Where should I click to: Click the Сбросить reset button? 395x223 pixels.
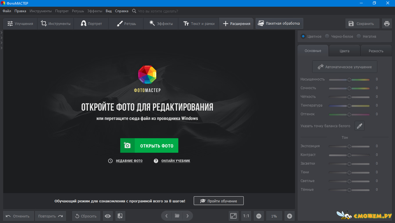coord(86,216)
